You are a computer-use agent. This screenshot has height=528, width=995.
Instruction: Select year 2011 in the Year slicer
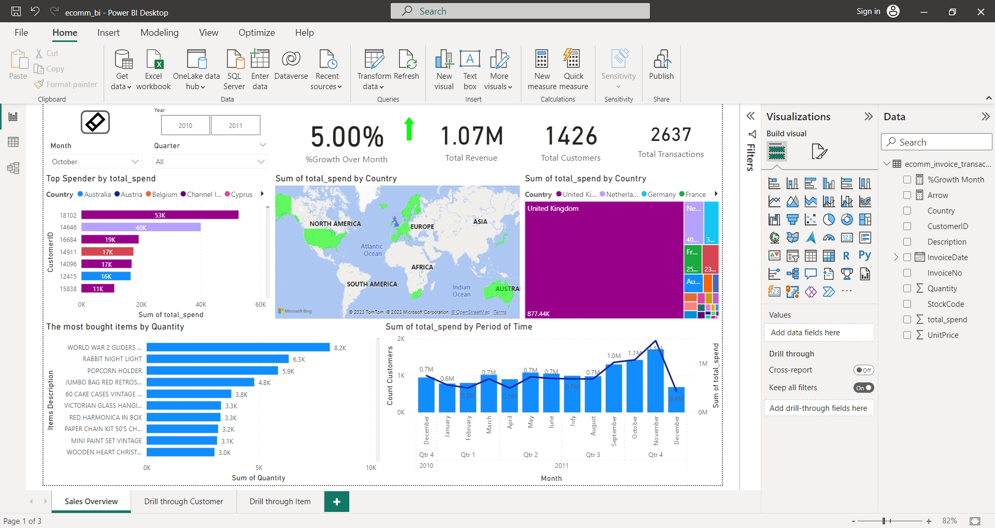[236, 125]
